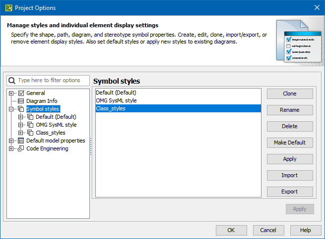This screenshot has width=325, height=239.
Task: Click the OMG SysML style tree icon
Action: click(31, 125)
